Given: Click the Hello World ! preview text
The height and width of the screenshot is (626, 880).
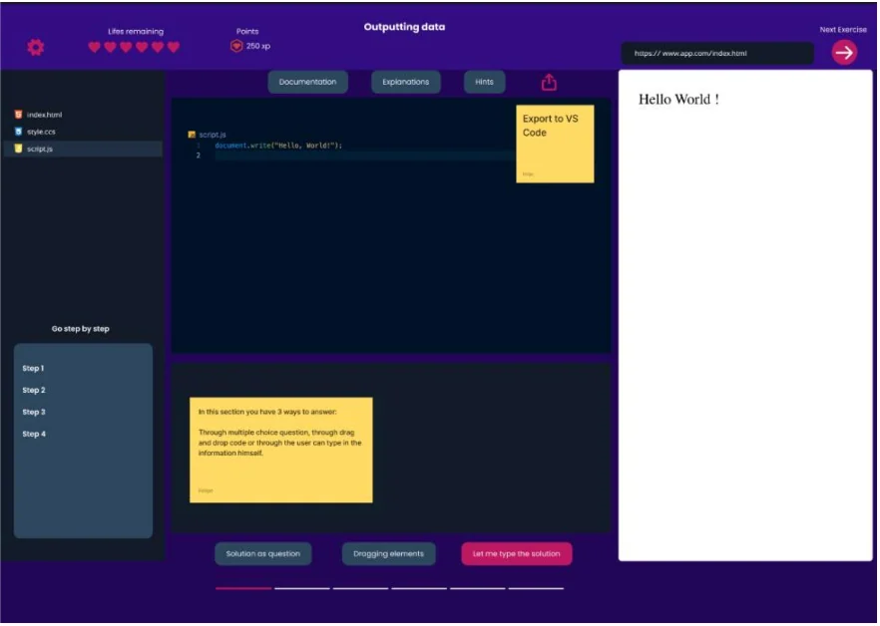Looking at the screenshot, I should click(x=678, y=100).
